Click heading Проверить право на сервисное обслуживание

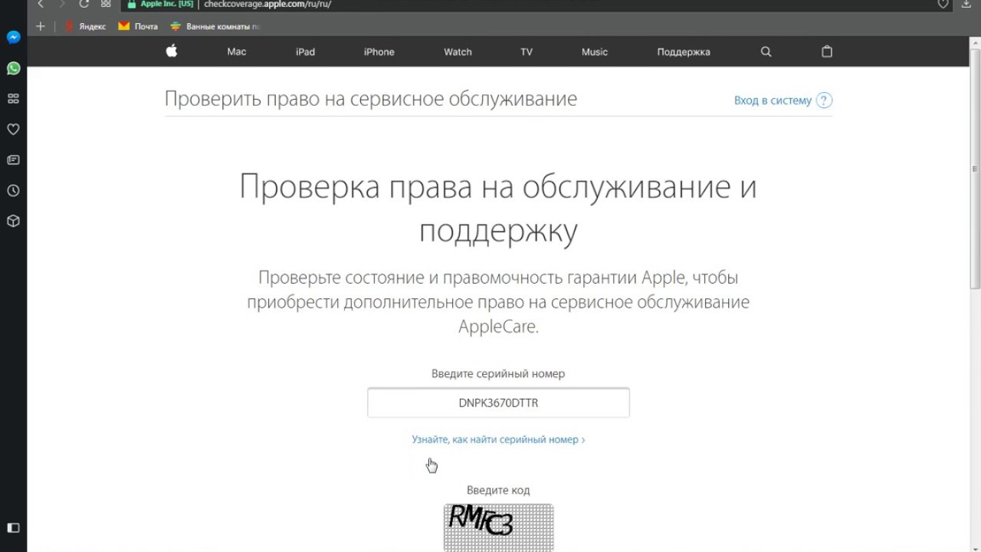coord(371,99)
